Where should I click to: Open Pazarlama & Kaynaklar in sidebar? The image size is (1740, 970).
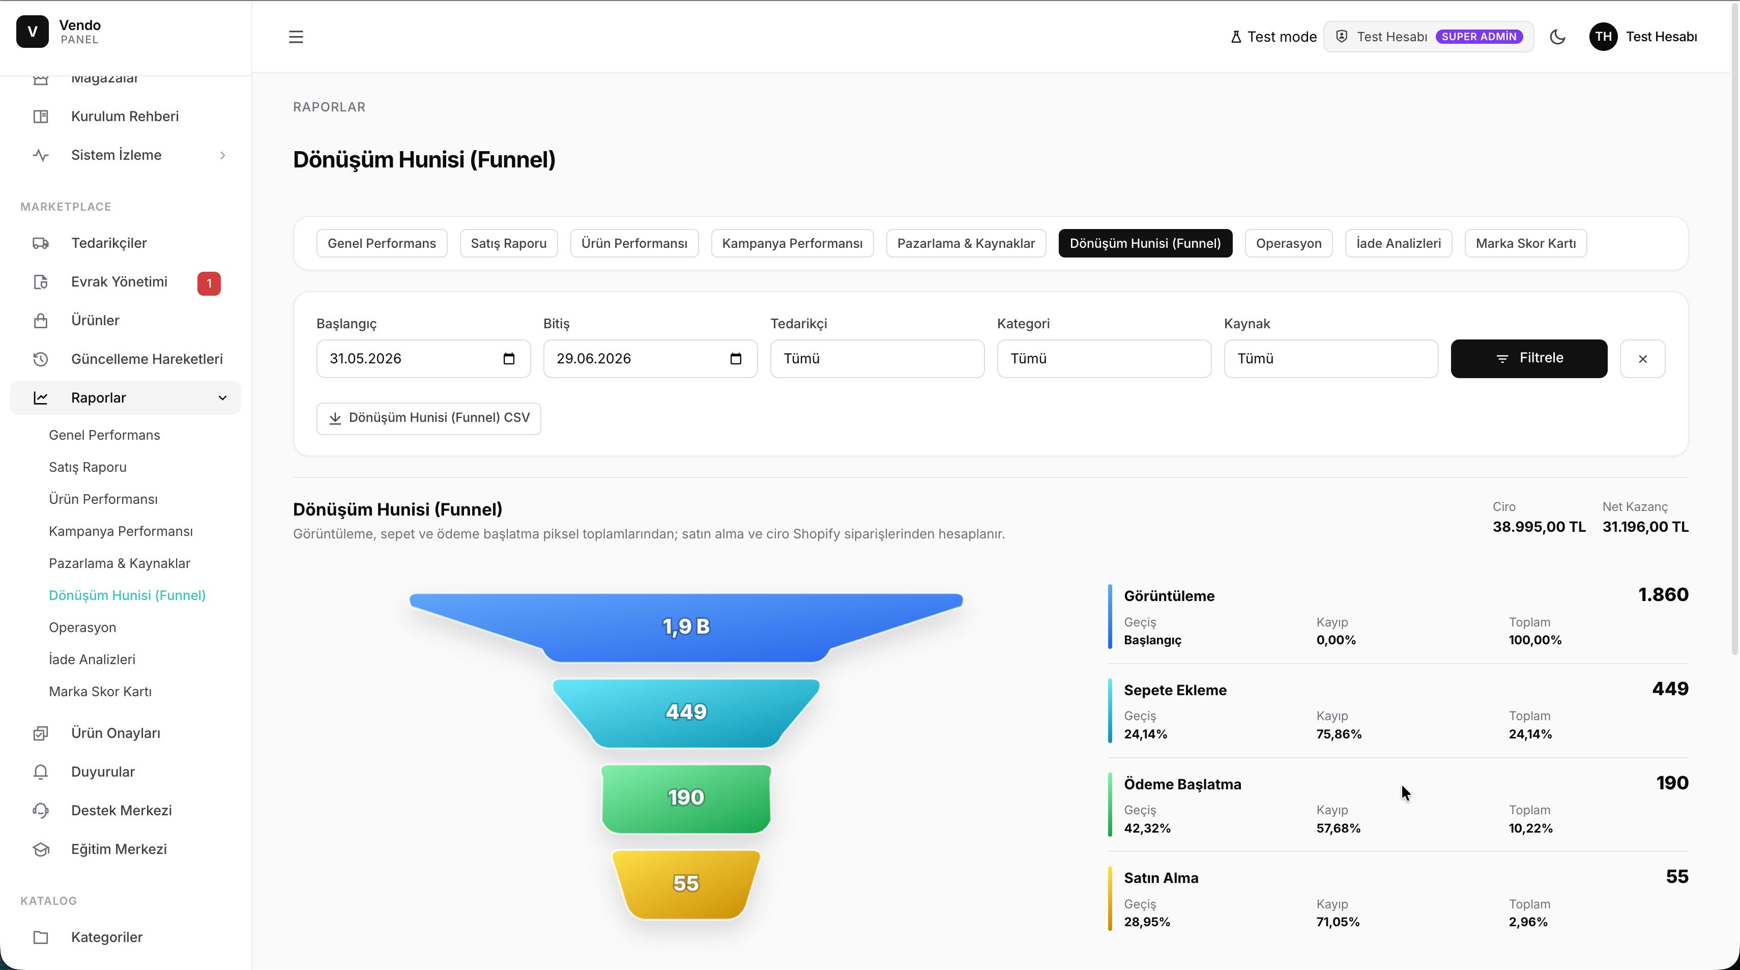(119, 563)
